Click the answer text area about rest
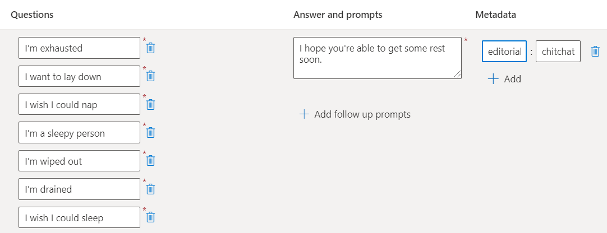 [377, 58]
